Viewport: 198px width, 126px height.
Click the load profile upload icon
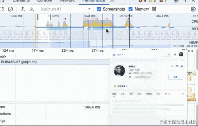pos(23,9)
